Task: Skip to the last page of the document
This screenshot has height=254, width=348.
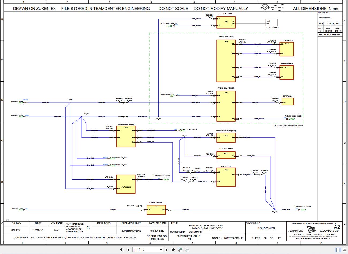Action: tap(173, 250)
